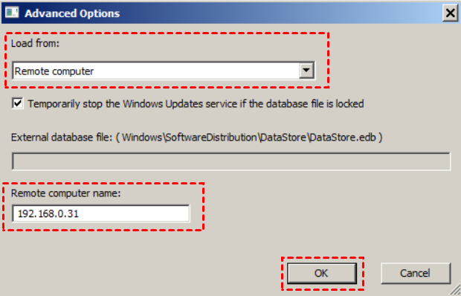Open the Load from dropdown arrow
The height and width of the screenshot is (296, 461).
[306, 71]
